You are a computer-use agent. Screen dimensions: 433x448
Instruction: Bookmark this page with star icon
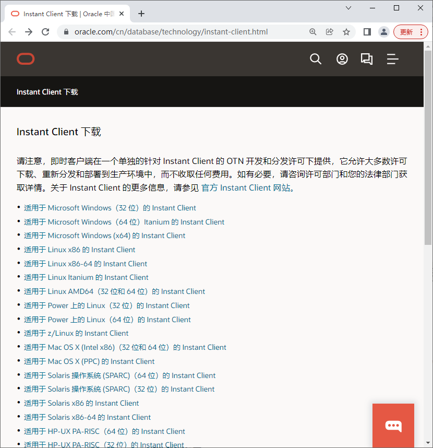pos(346,32)
